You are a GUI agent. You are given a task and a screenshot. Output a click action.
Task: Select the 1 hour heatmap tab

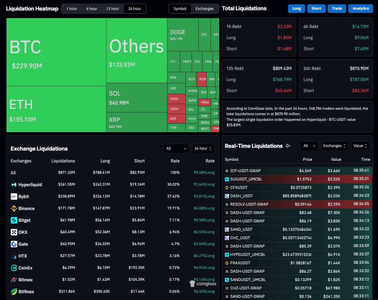pyautogui.click(x=72, y=9)
